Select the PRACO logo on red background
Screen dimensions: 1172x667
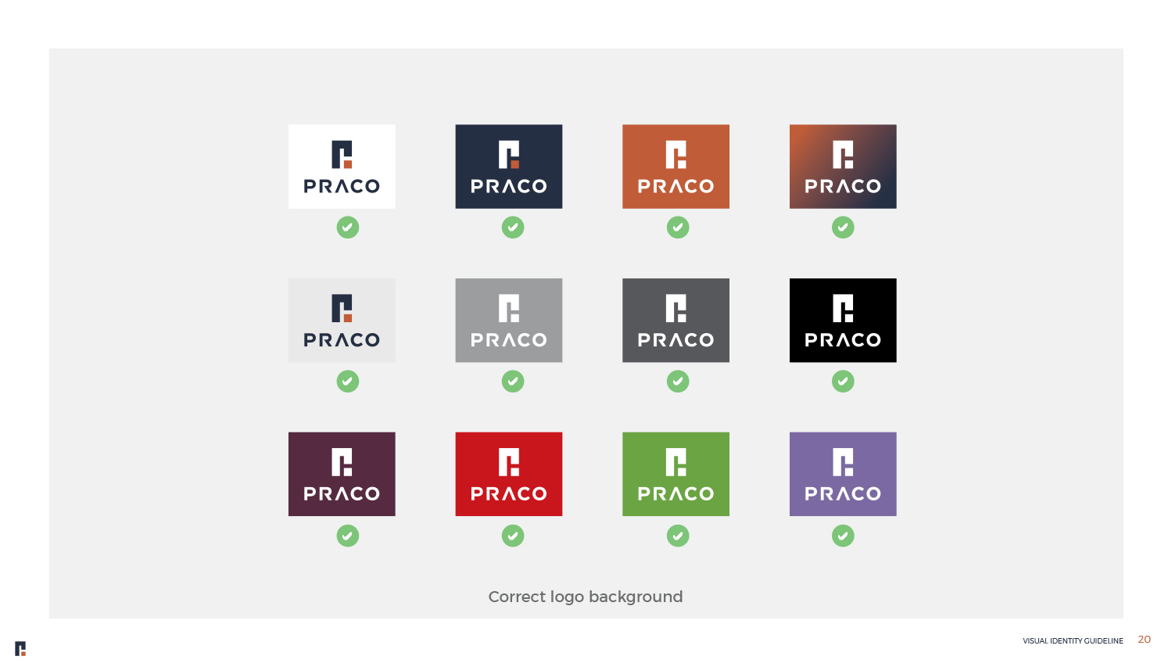(509, 474)
